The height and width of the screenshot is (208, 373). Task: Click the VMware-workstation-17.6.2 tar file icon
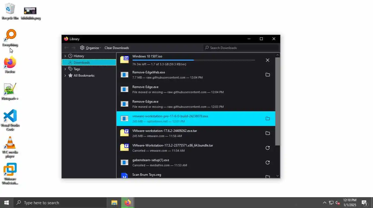tap(124, 133)
